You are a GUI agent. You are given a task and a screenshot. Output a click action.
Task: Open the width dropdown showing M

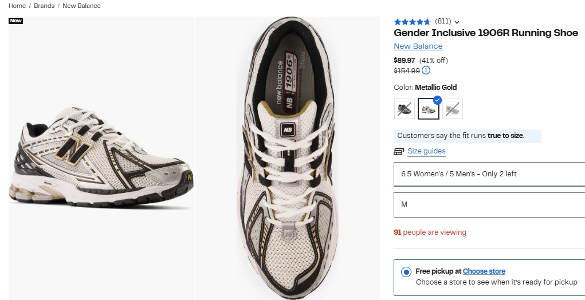489,204
